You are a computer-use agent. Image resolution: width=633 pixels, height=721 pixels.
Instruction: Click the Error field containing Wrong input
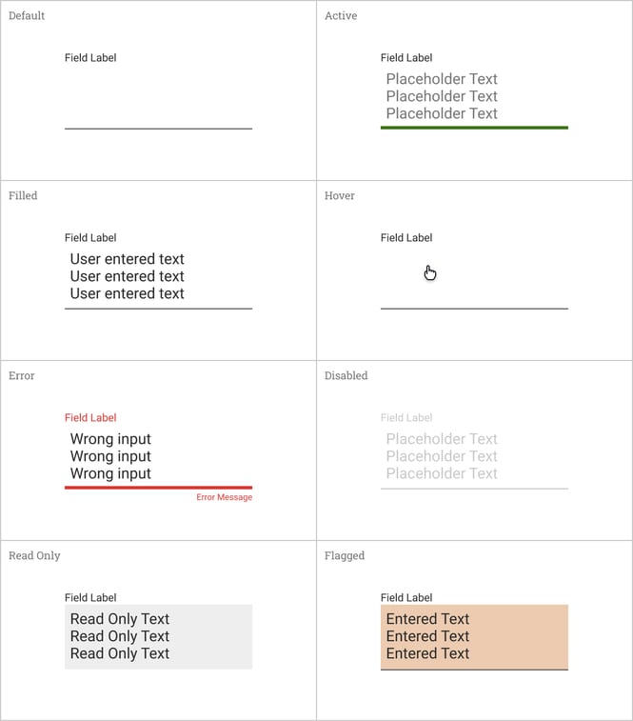158,456
